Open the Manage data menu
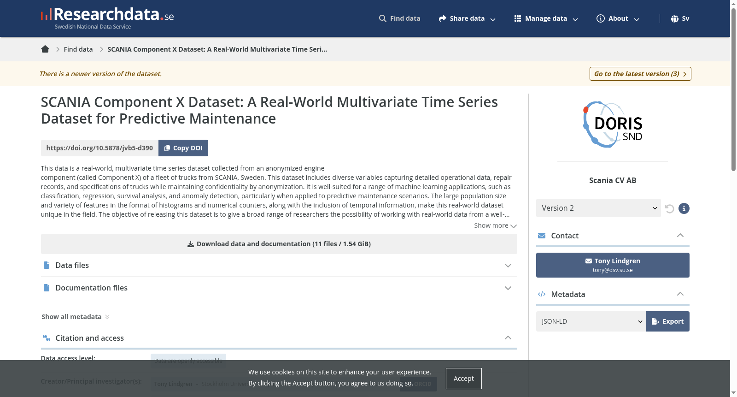737x397 pixels. tap(546, 18)
